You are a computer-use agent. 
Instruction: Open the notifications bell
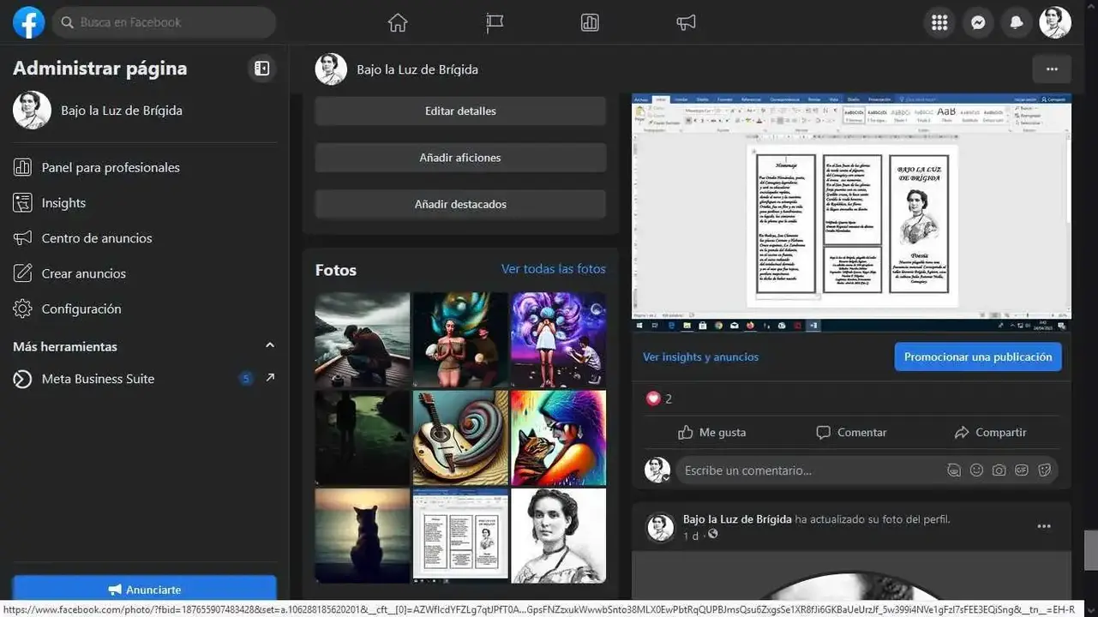[1017, 23]
